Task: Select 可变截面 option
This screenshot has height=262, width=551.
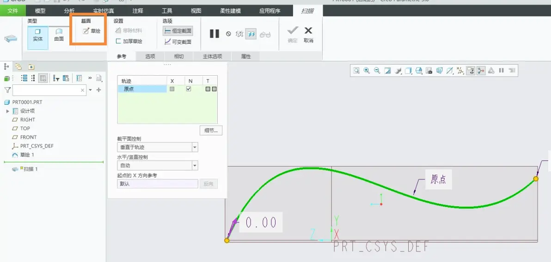Action: tap(178, 42)
